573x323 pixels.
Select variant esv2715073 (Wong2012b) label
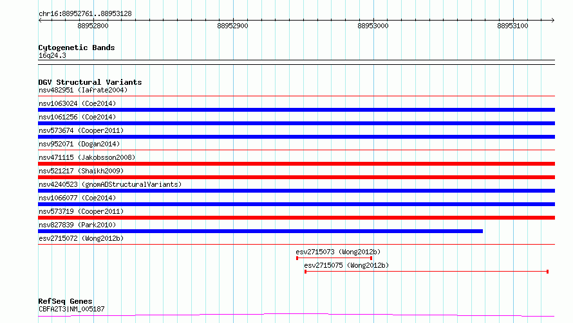[338, 252]
